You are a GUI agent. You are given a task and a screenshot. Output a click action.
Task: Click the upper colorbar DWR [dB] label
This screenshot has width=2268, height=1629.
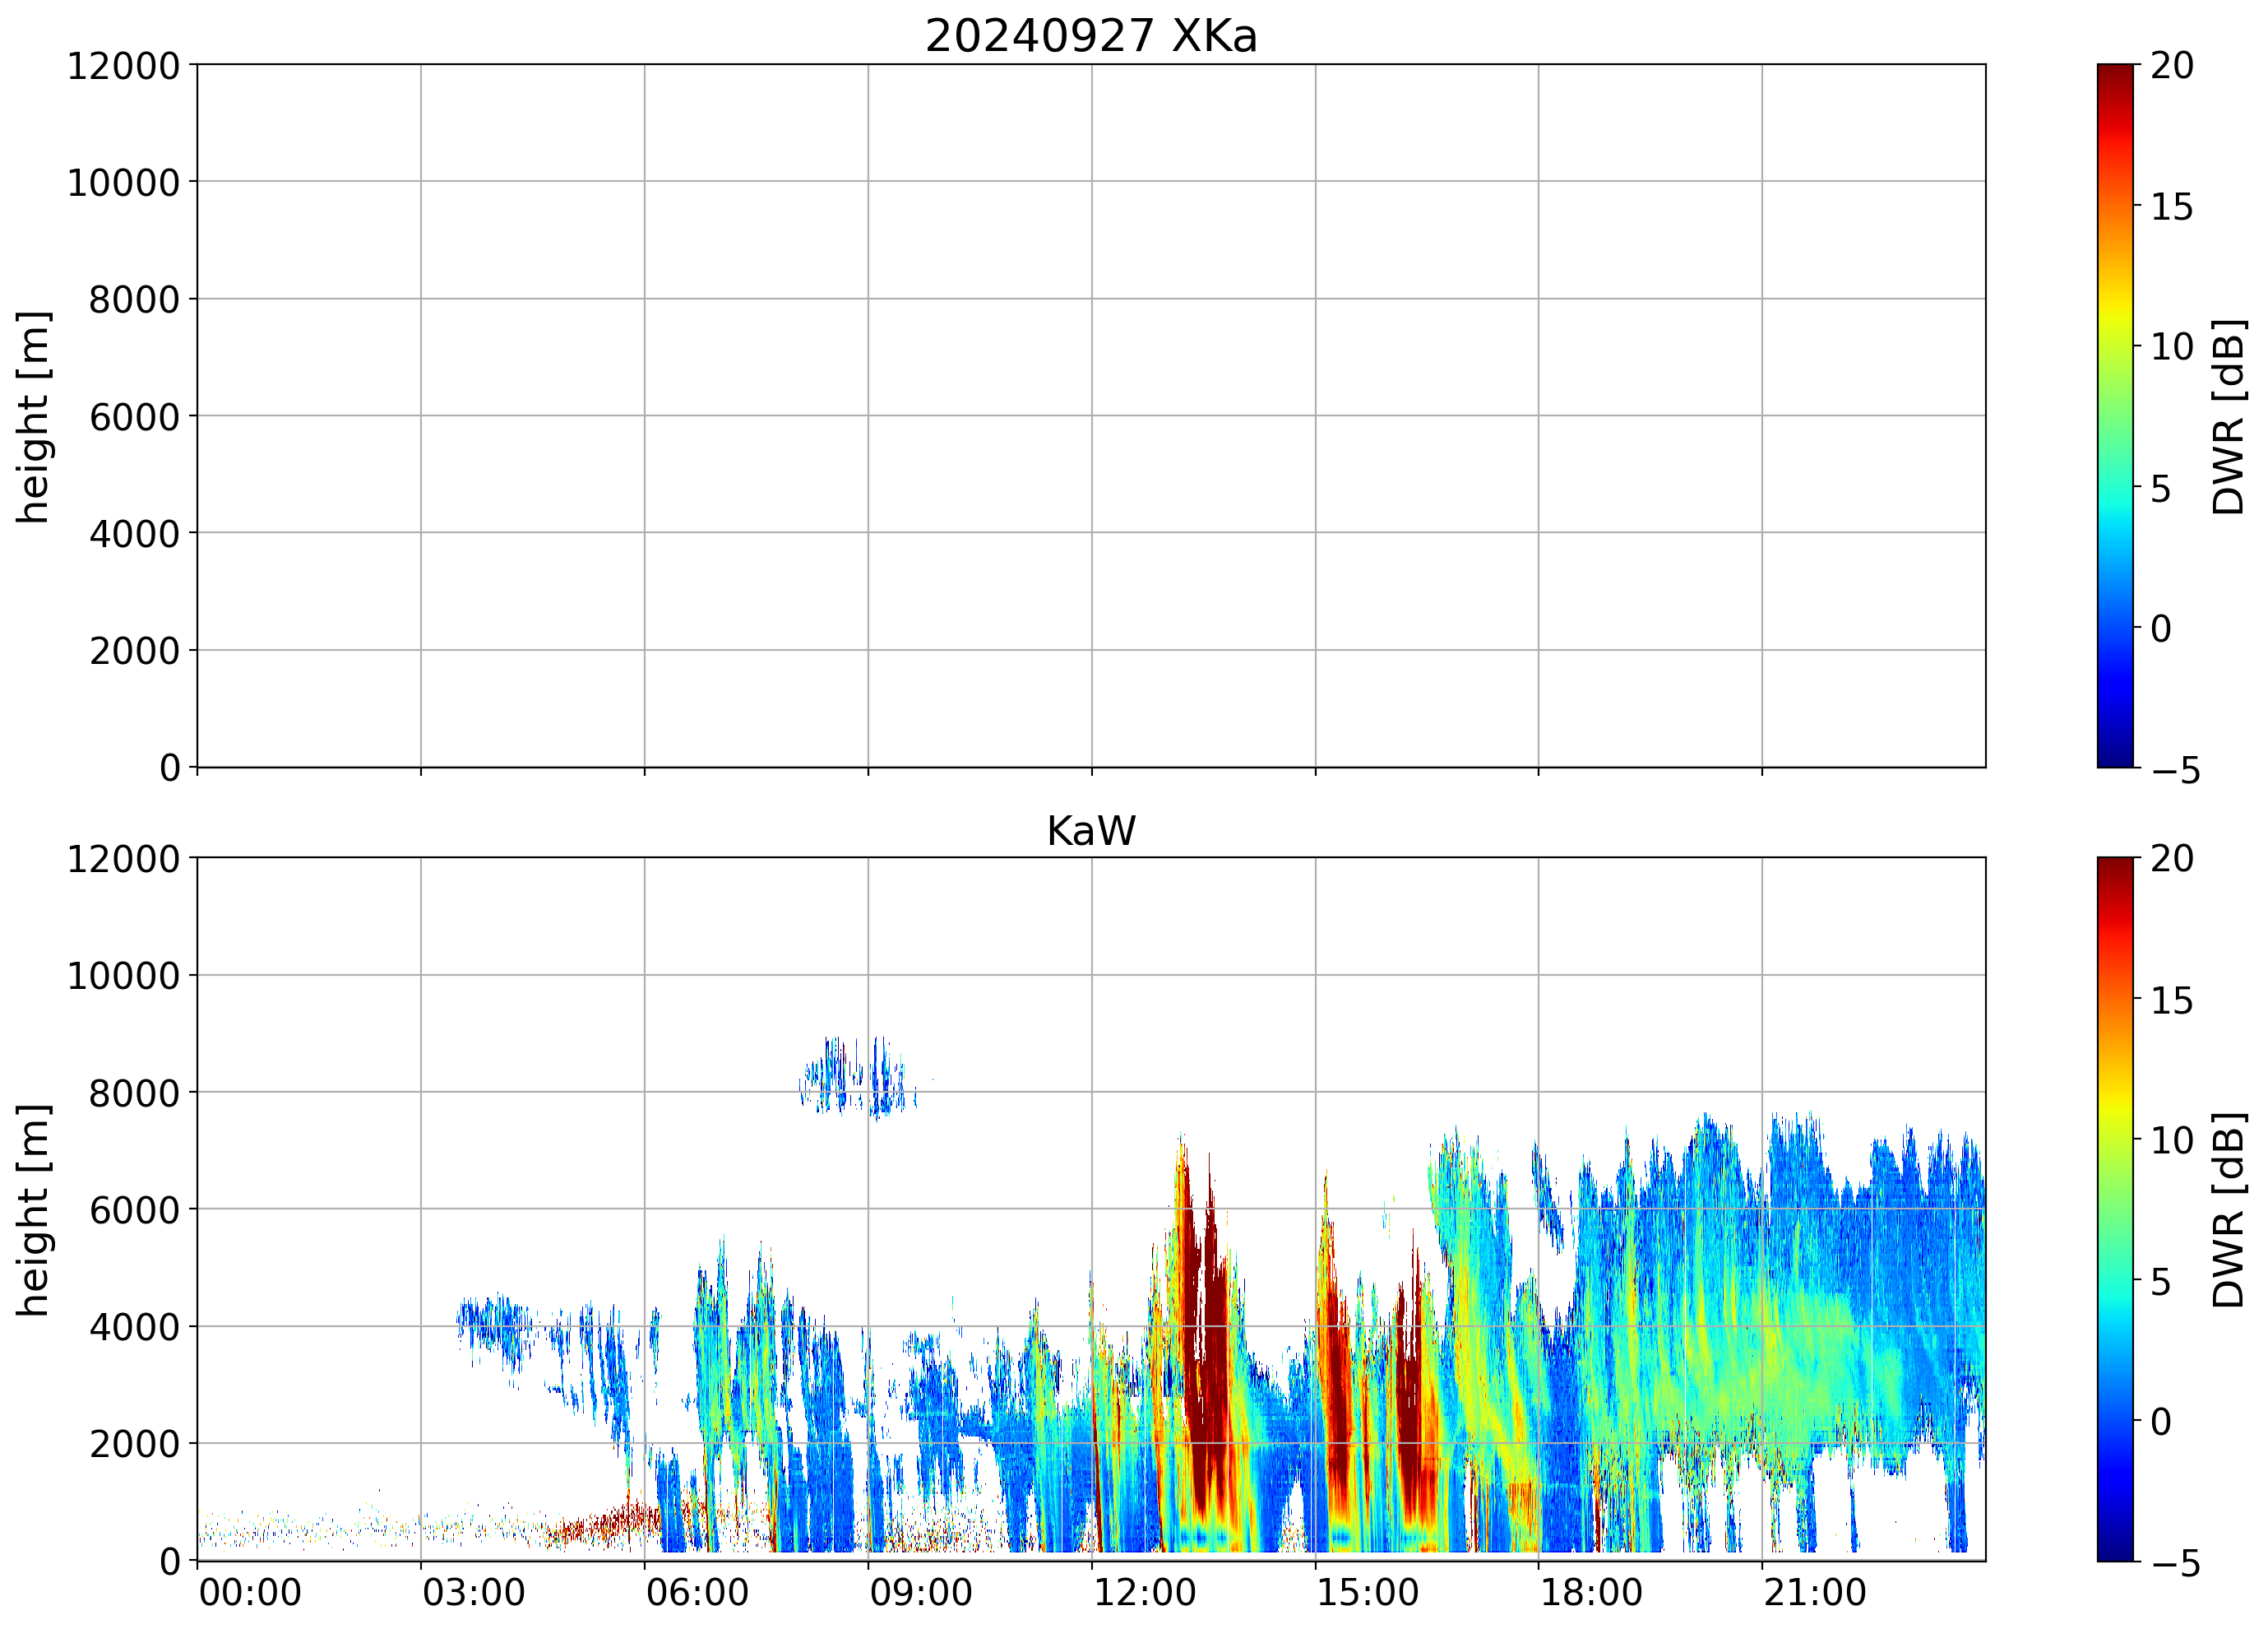click(2229, 415)
